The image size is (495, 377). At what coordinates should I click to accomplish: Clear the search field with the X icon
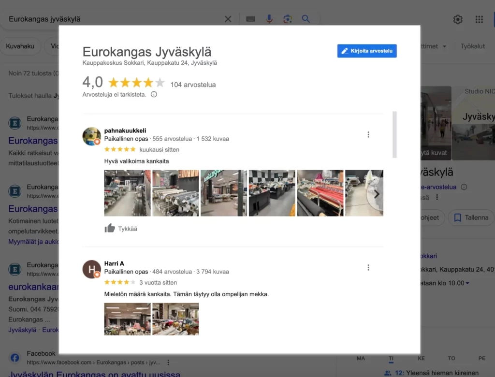click(x=228, y=19)
